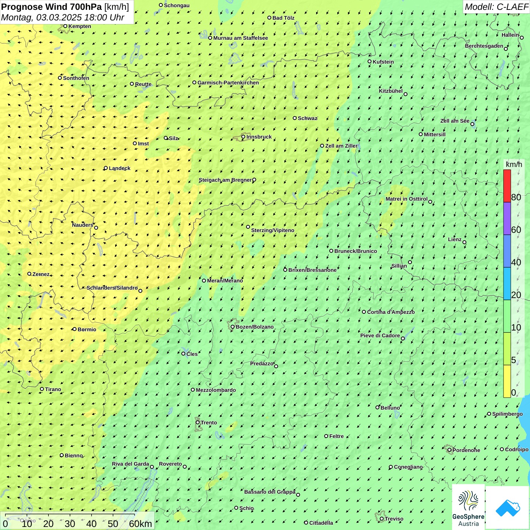Image resolution: width=530 pixels, height=530 pixels.
Task: Click the Lienz location marker
Action: point(465,242)
